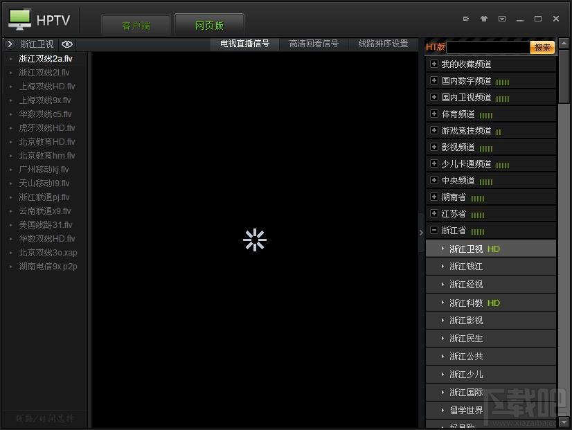Open the skin shirt icon in title bar
The height and width of the screenshot is (430, 572).
[484, 19]
